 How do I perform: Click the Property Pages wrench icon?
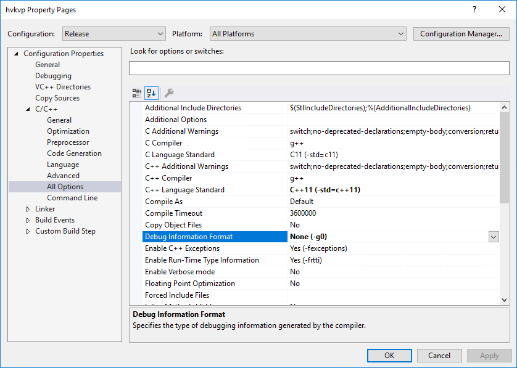tap(168, 93)
